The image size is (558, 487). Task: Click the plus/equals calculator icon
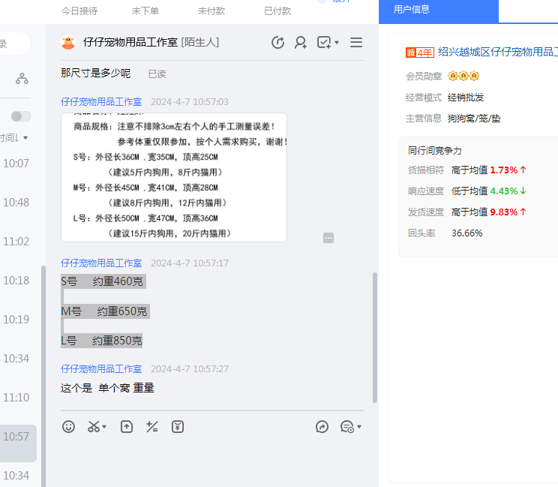152,427
